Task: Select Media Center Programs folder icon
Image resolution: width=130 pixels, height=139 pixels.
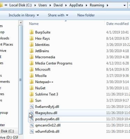Action: coord(31,63)
